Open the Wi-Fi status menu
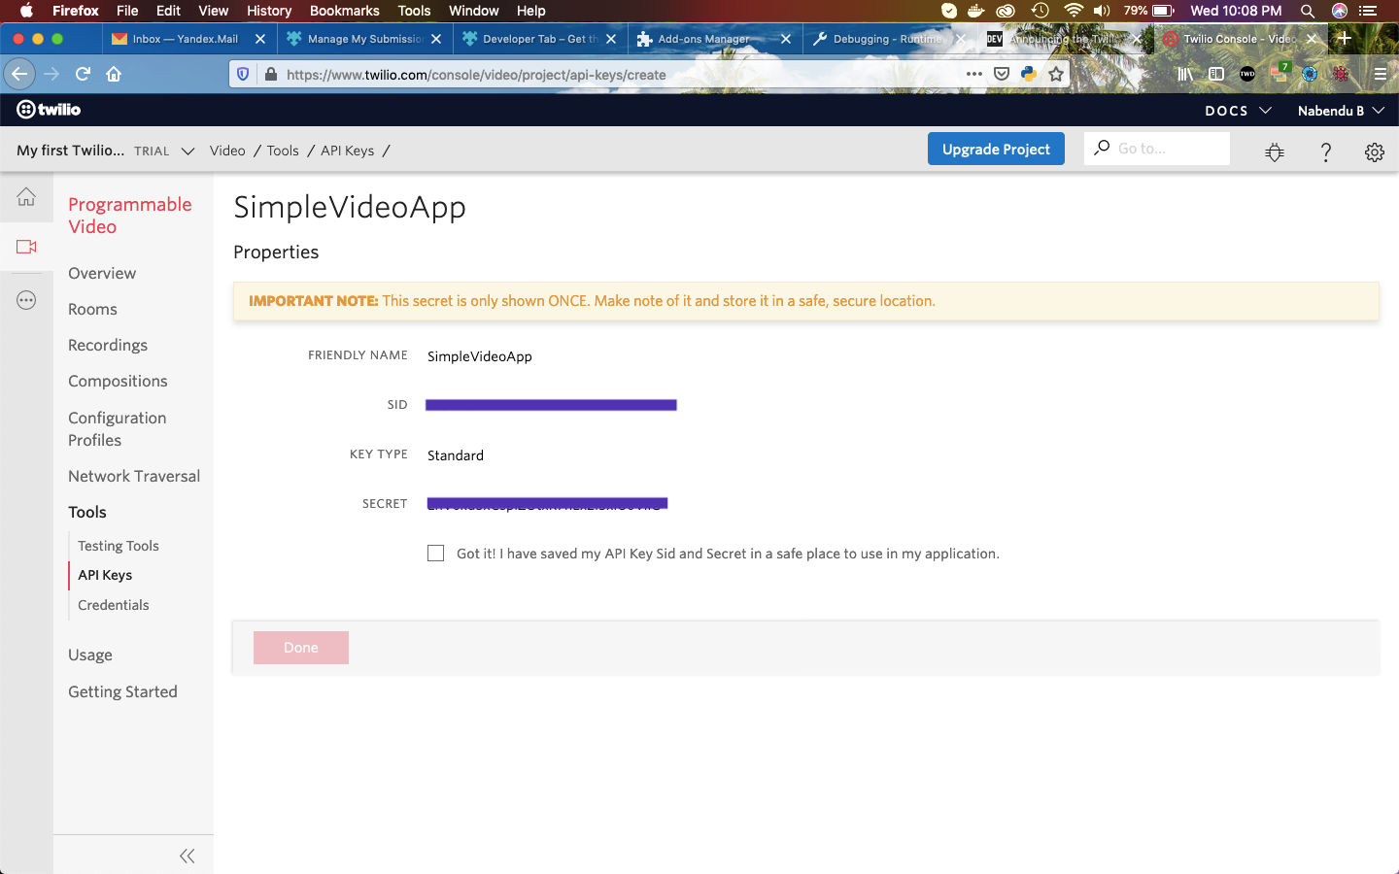Viewport: 1399px width, 874px height. (x=1074, y=11)
